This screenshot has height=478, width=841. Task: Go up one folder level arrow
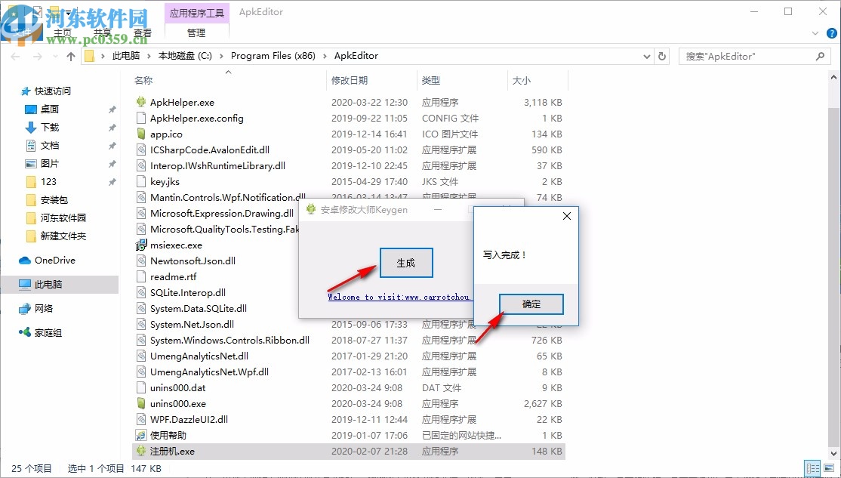point(71,57)
